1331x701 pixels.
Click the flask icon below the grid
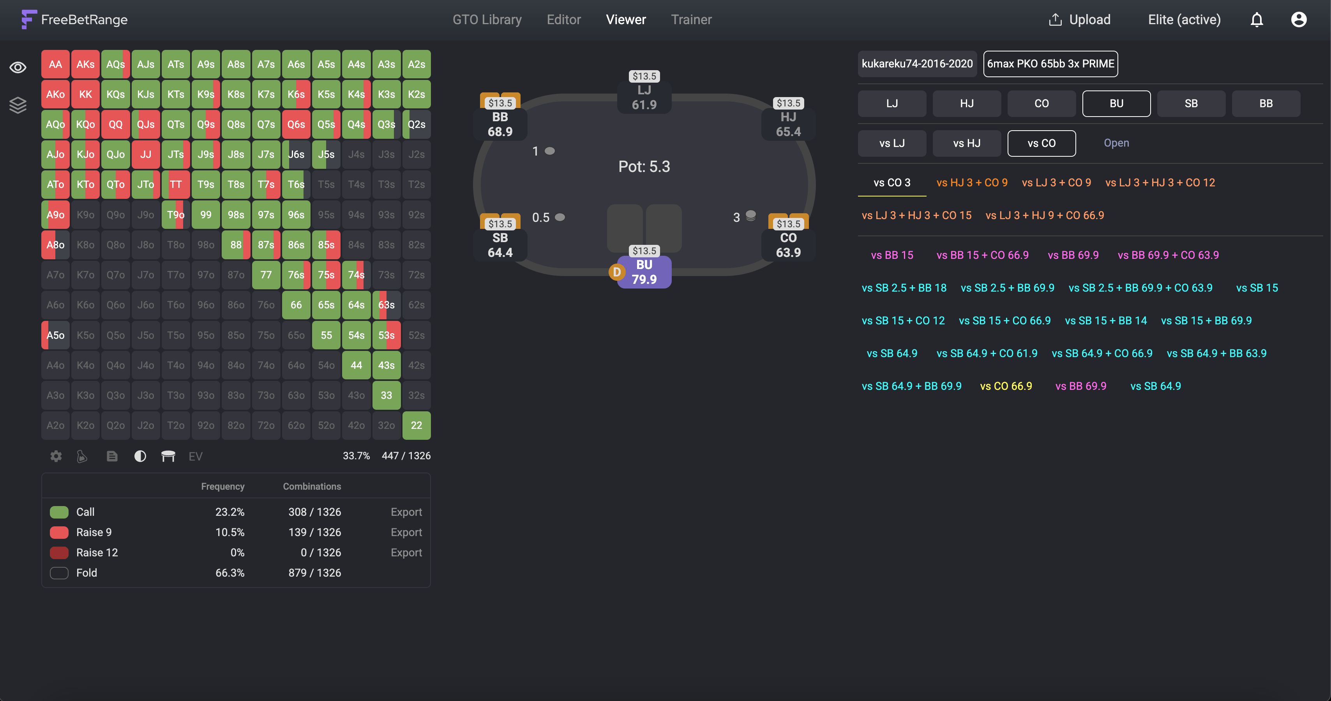82,456
